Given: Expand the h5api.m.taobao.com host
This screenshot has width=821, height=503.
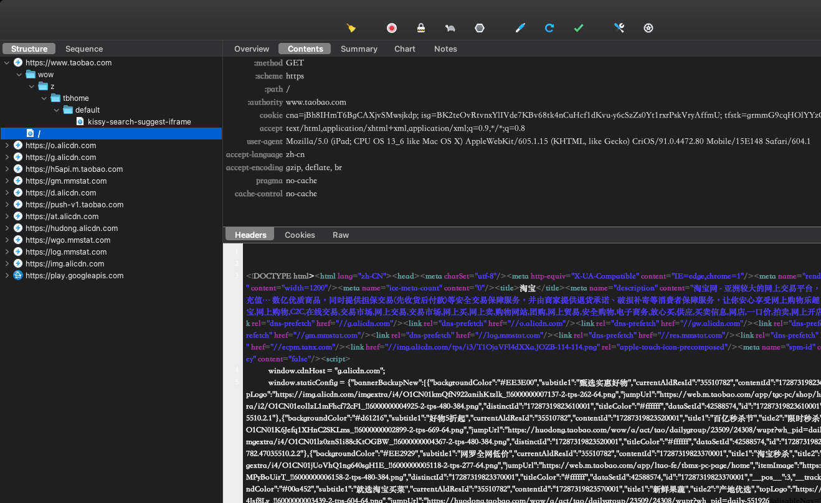Looking at the screenshot, I should (x=7, y=169).
